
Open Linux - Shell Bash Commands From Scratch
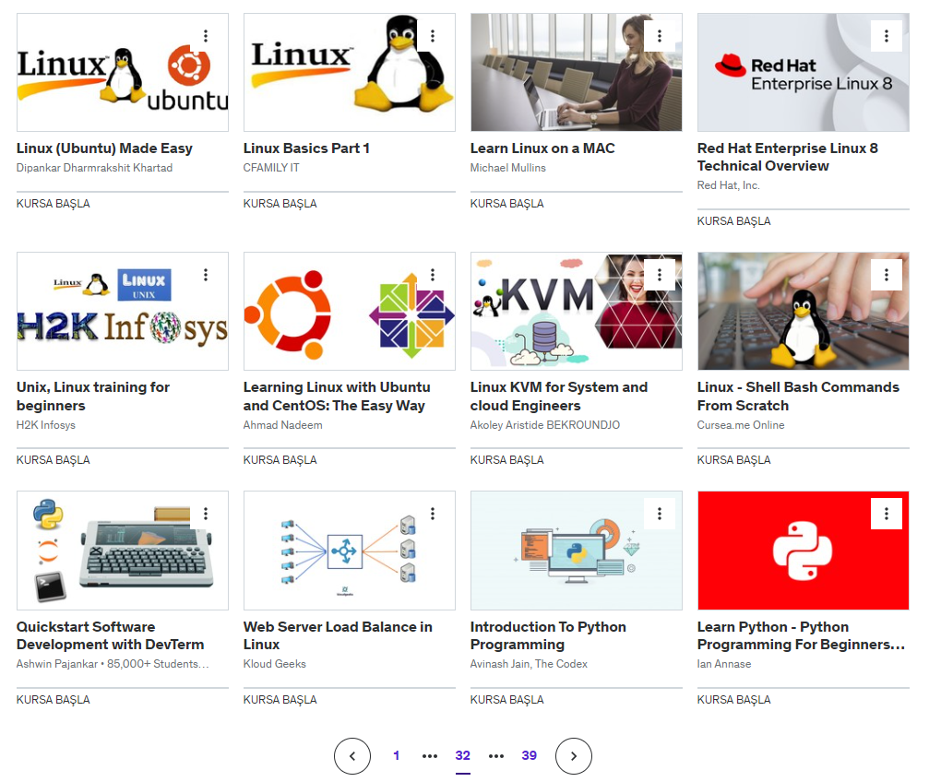pos(798,397)
